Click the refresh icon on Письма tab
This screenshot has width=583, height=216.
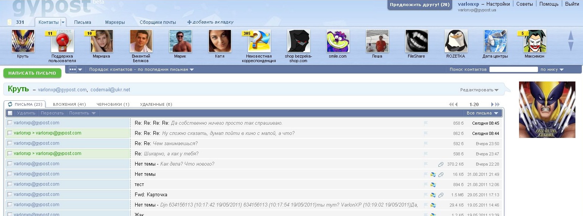click(10, 104)
